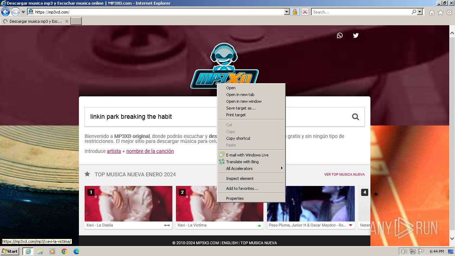Click the volume speaker tray icon
455x256 pixels.
coord(404,251)
